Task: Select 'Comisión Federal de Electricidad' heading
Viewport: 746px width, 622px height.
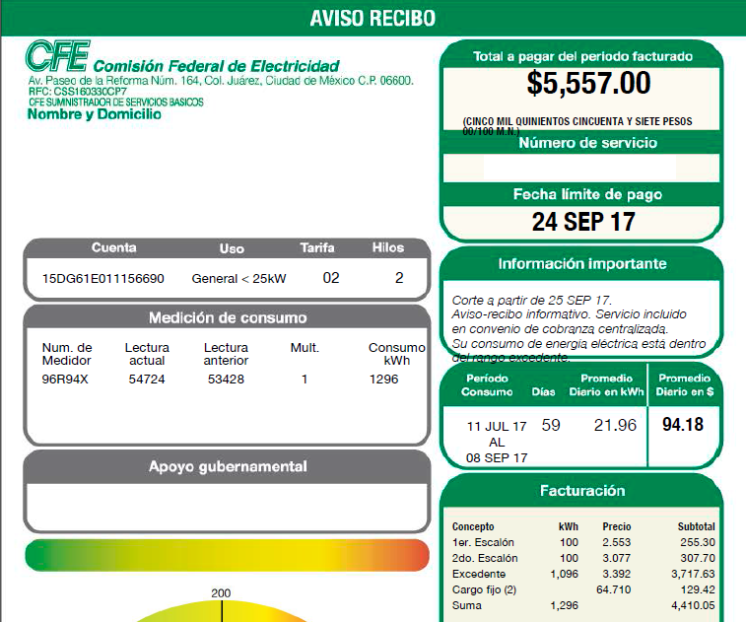Action: coord(216,66)
